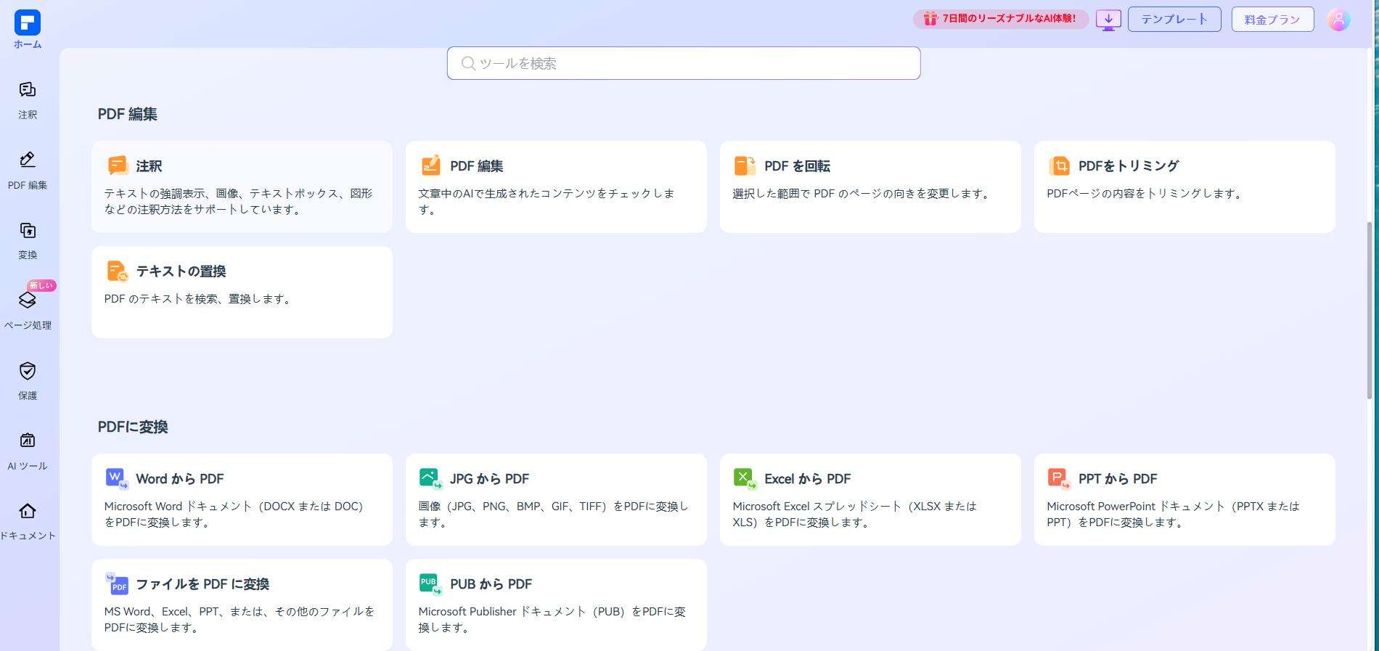The image size is (1379, 651).
Task: Select the PDFをトリミング card title
Action: pyautogui.click(x=1129, y=166)
